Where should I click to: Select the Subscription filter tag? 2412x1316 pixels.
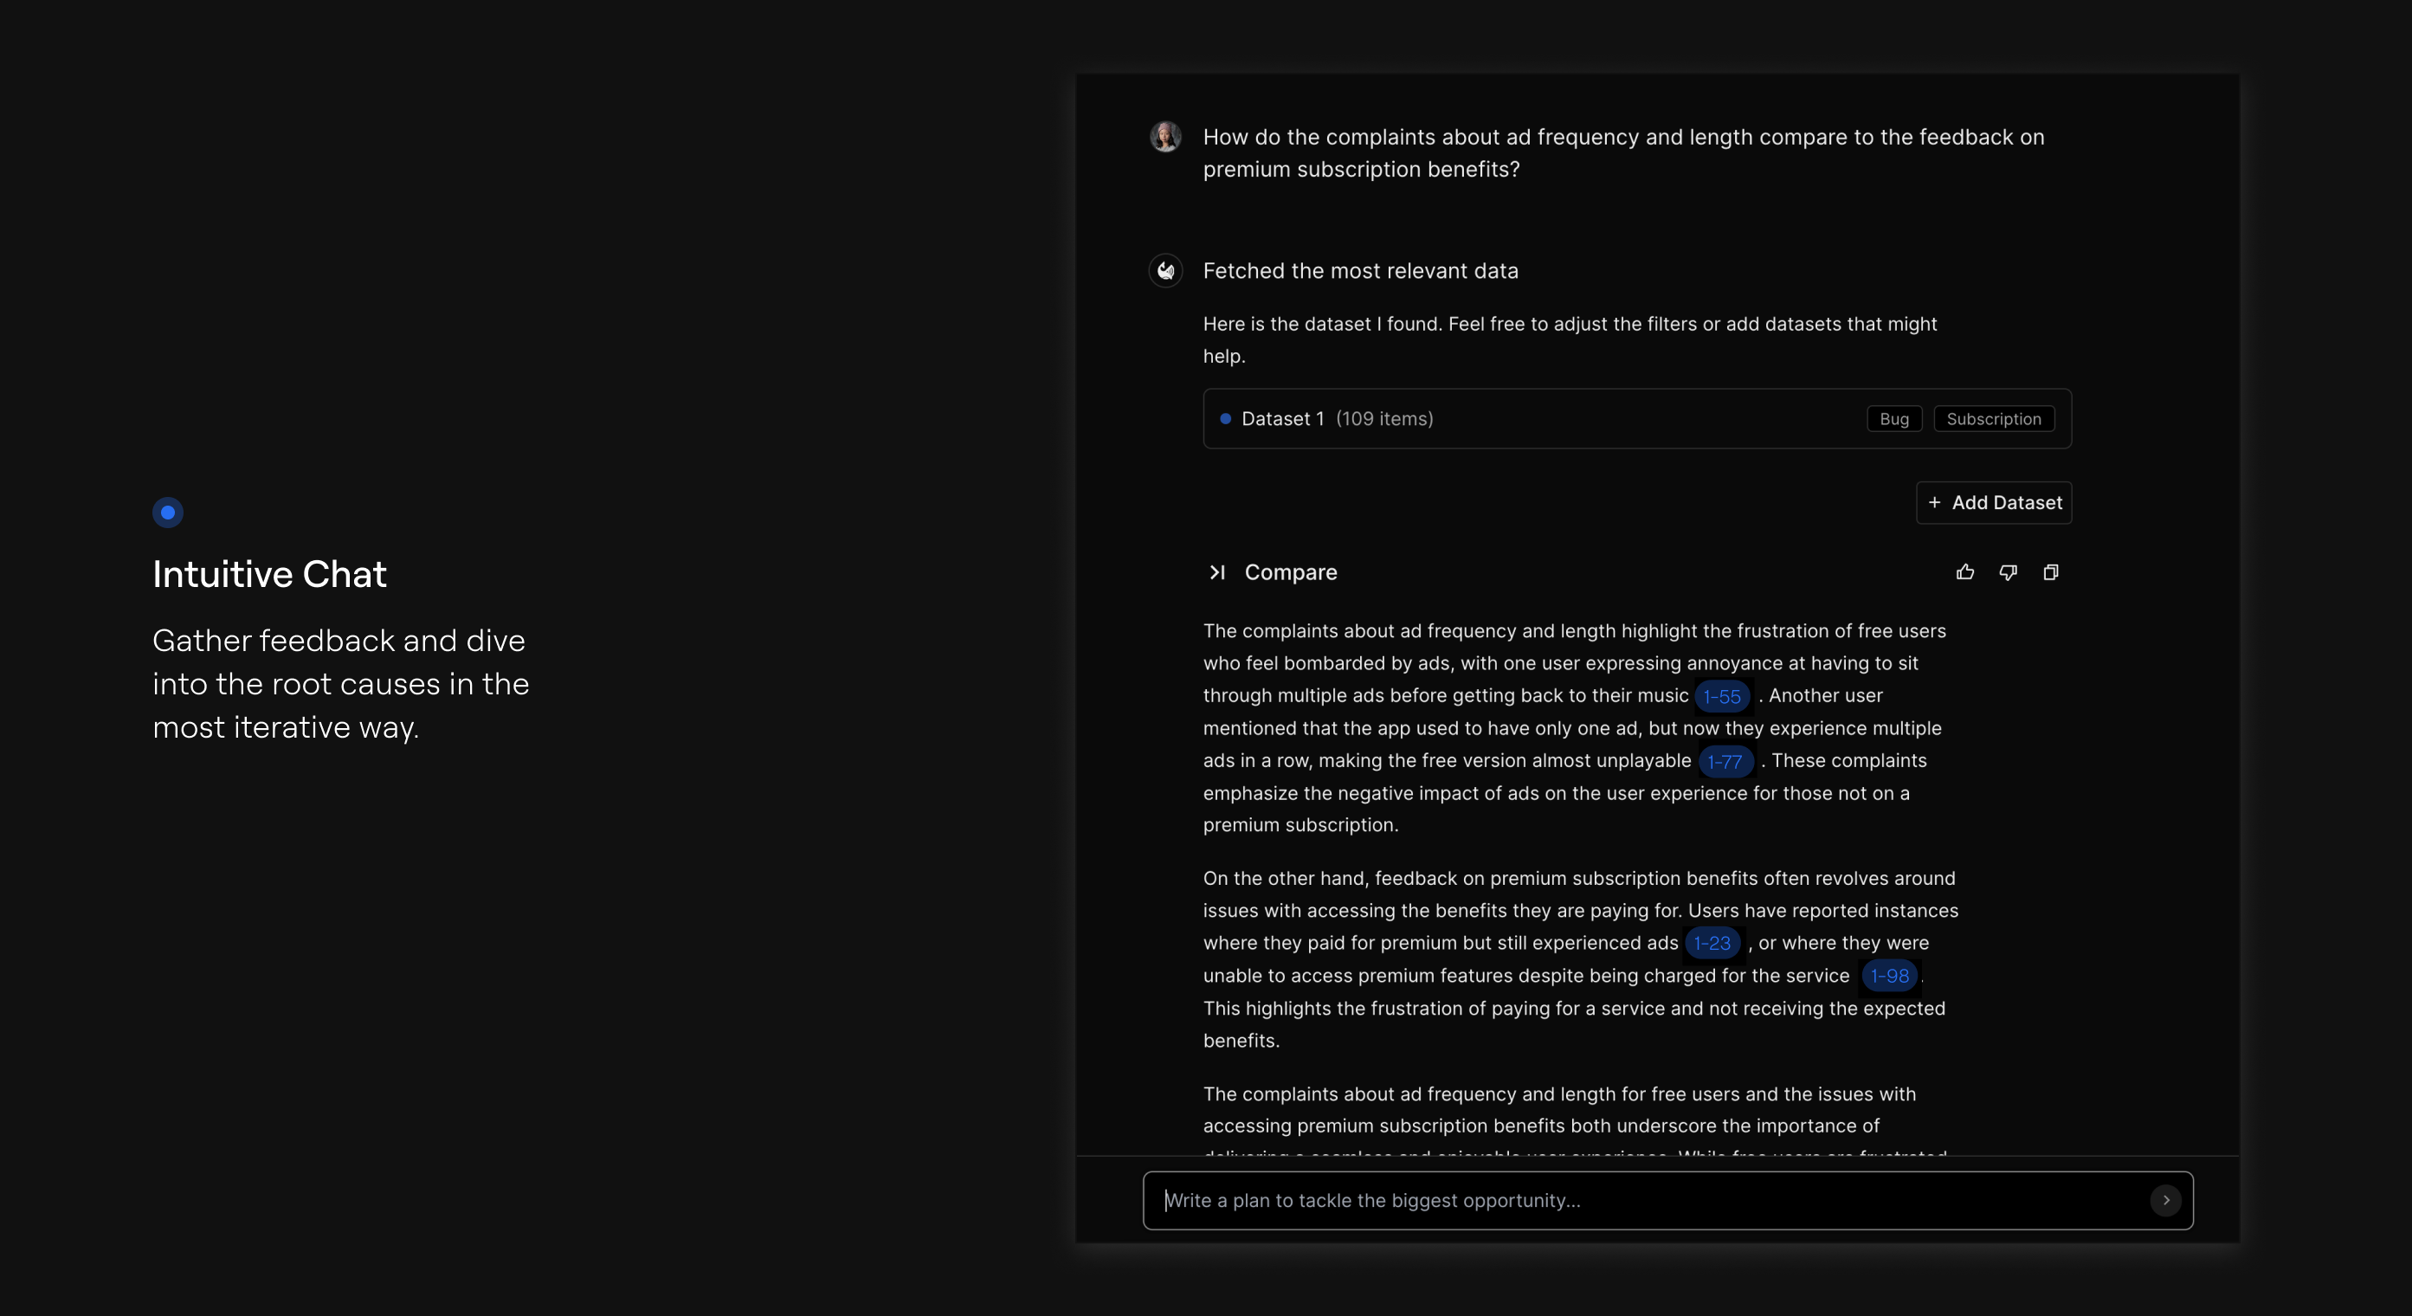click(x=1994, y=419)
